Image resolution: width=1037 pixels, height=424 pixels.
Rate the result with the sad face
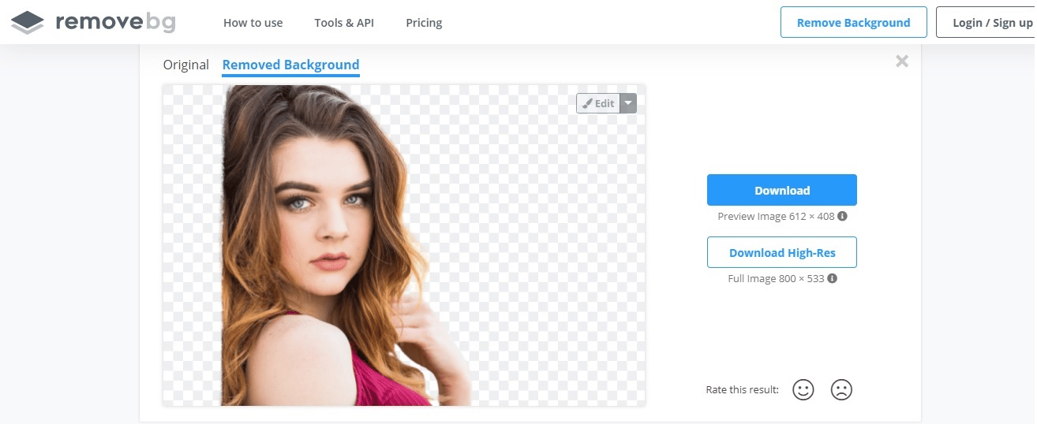(x=841, y=389)
